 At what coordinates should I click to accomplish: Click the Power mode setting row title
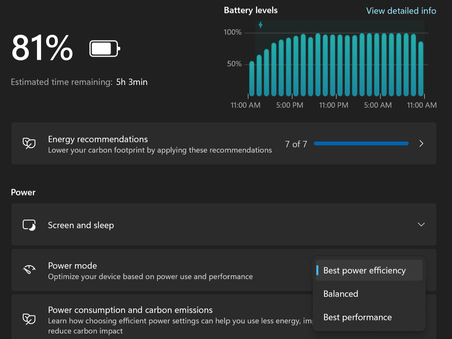[72, 266]
